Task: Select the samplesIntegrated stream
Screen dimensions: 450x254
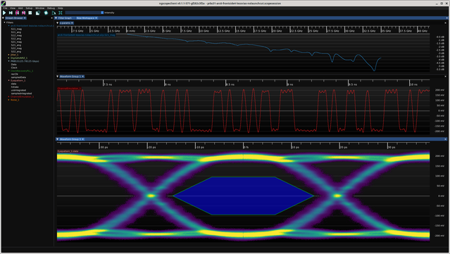Action: [21, 93]
